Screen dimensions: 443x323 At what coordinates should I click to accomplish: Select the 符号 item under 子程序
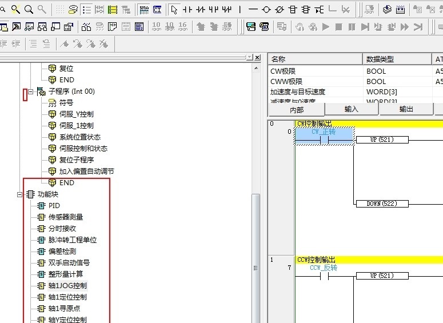click(x=66, y=102)
